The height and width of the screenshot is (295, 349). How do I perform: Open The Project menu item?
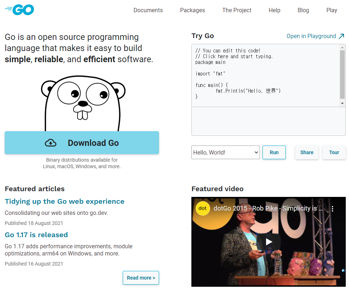click(237, 10)
